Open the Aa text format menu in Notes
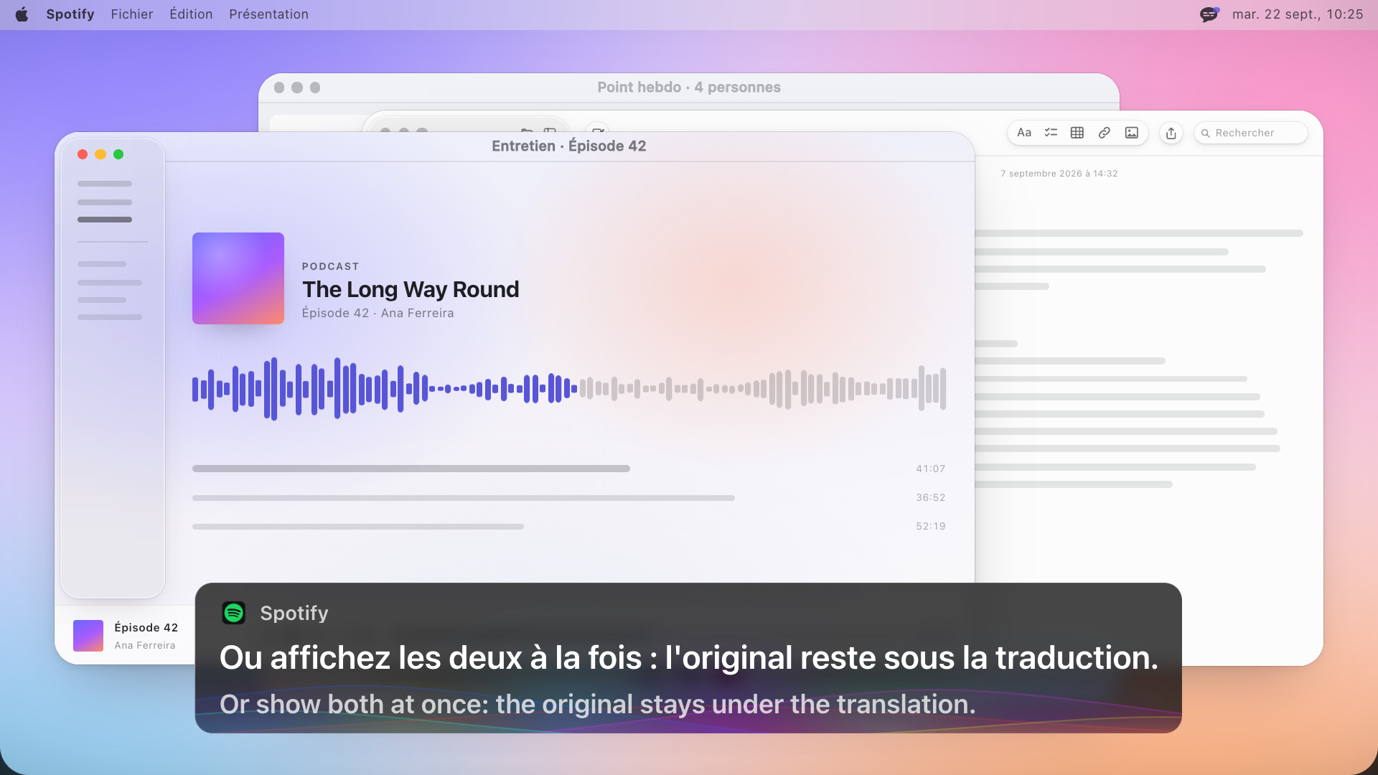 (1024, 133)
